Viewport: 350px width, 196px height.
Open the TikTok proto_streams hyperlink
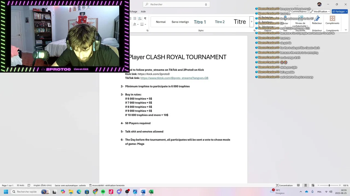[x=174, y=78]
